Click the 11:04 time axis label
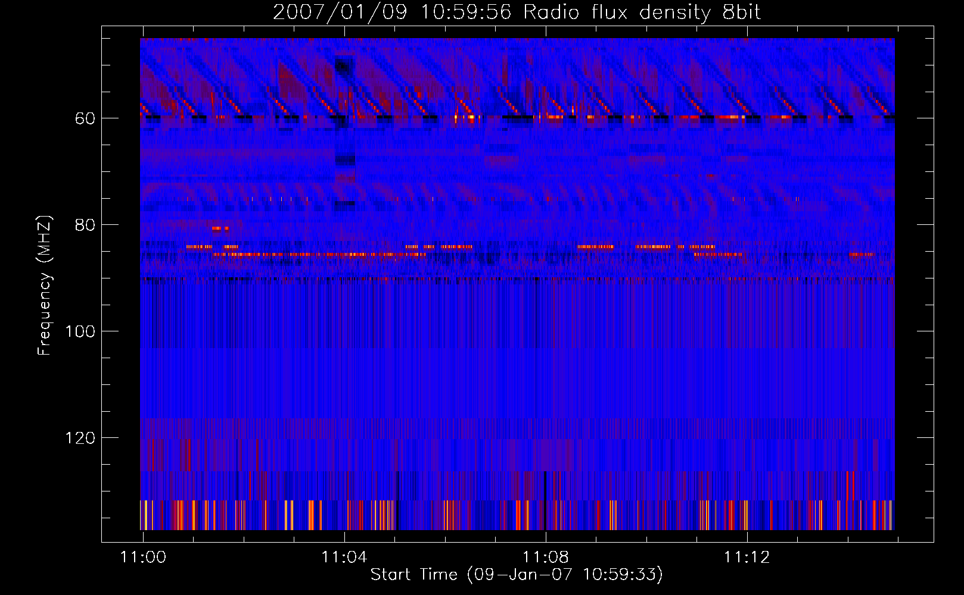The width and height of the screenshot is (964, 595). [x=344, y=558]
